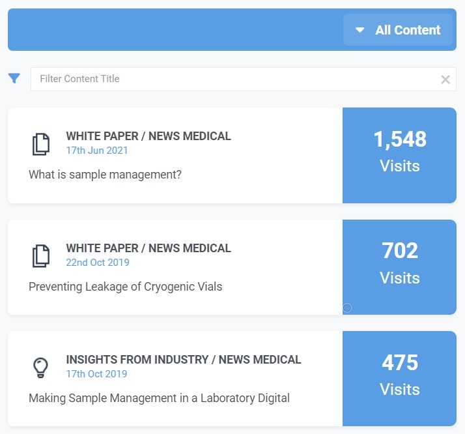Click the document icon beside 22nd Oct 2019
The image size is (465, 434).
coord(41,255)
